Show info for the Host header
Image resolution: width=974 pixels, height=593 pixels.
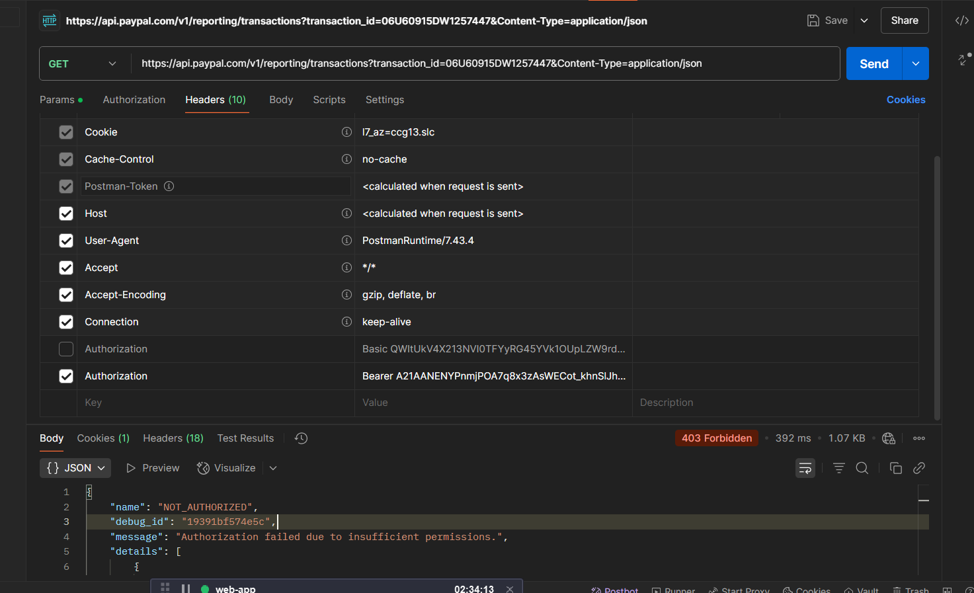(x=346, y=214)
